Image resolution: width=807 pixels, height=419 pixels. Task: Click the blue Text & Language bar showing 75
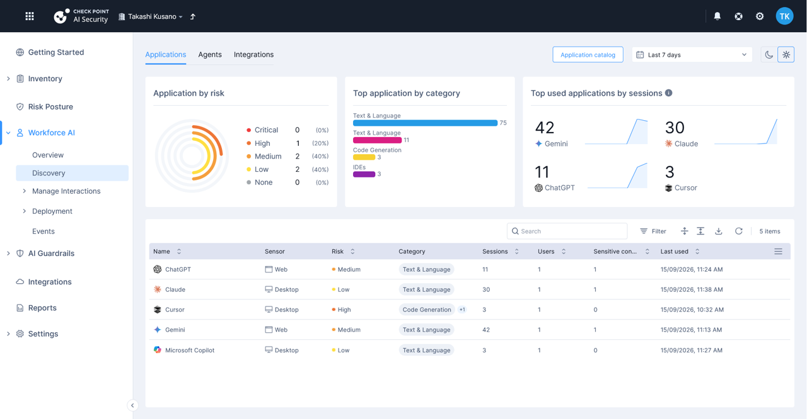click(x=425, y=123)
